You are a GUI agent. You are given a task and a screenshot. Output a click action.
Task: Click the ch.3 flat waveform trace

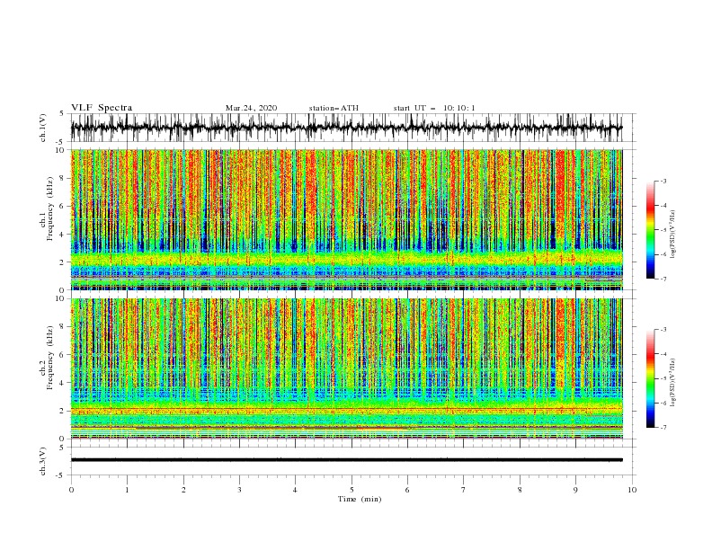pos(347,460)
